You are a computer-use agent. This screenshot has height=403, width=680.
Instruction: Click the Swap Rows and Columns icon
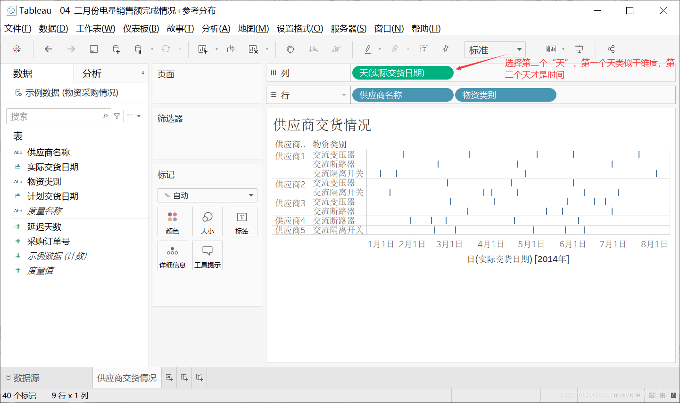[x=290, y=49]
